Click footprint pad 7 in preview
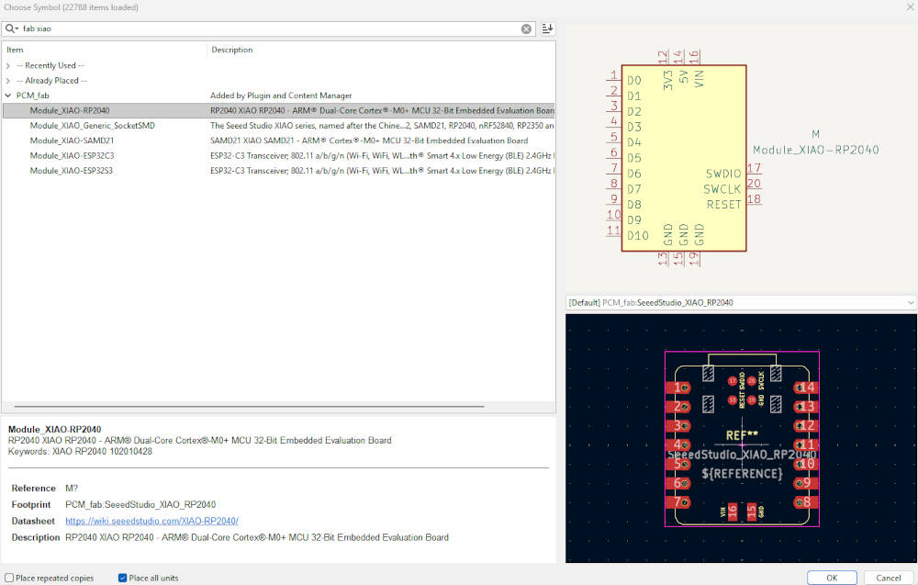This screenshot has width=918, height=585. coord(678,502)
